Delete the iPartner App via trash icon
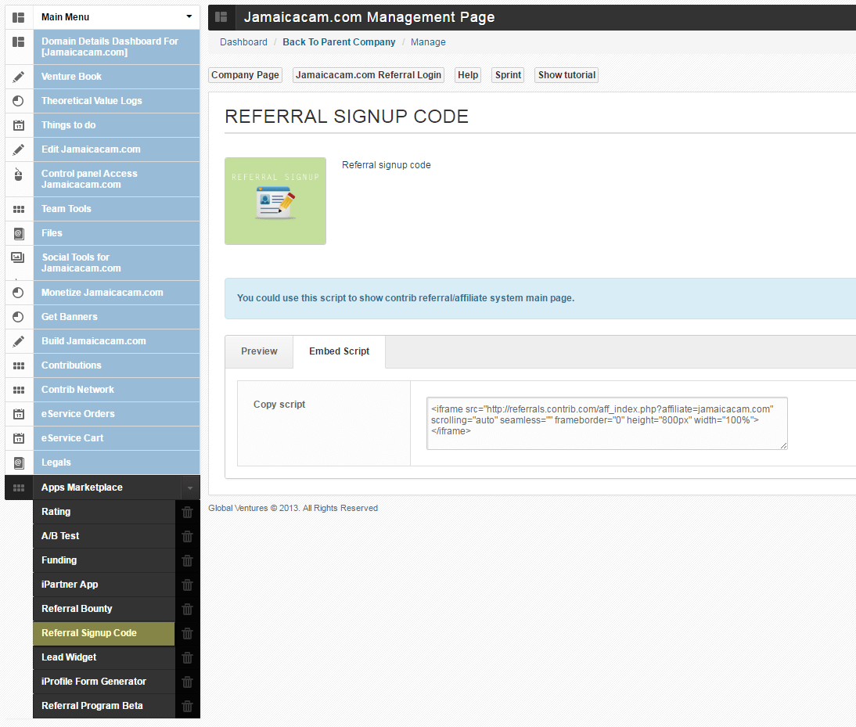Image resolution: width=856 pixels, height=727 pixels. click(187, 585)
